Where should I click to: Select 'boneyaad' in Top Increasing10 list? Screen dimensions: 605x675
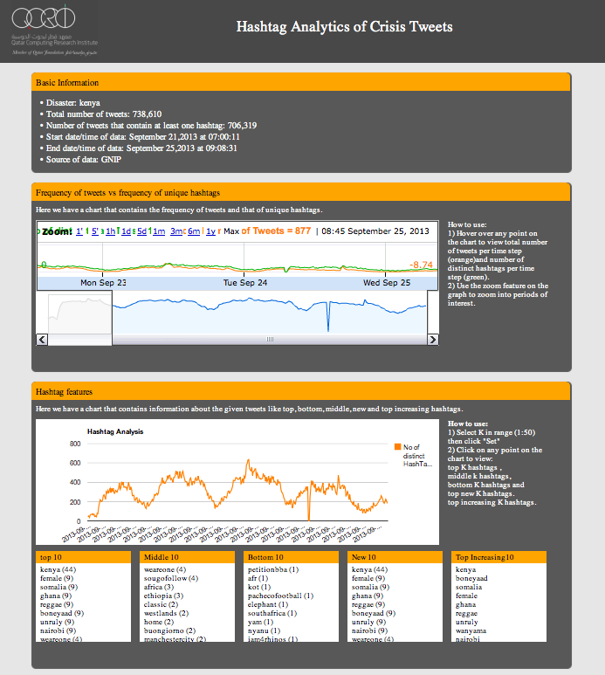coord(471,578)
